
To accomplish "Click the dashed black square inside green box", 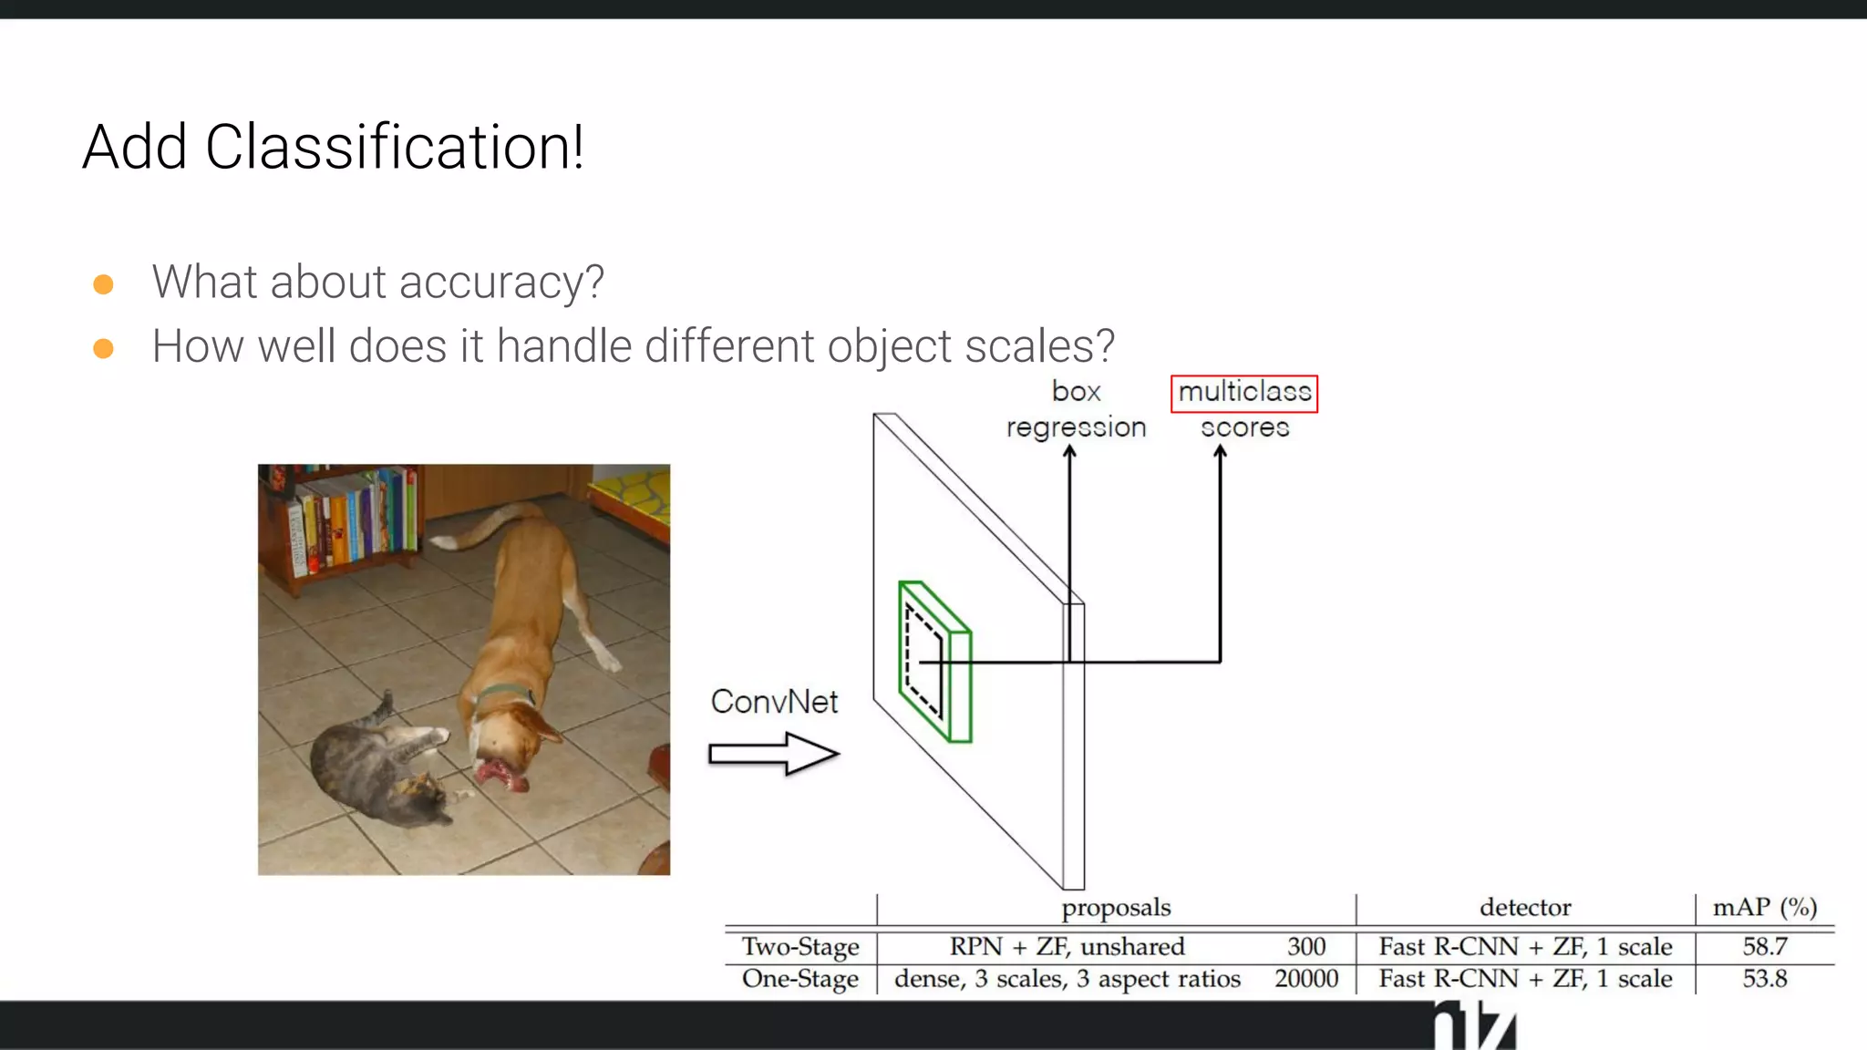I will (x=923, y=662).
